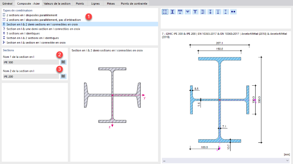The width and height of the screenshot is (293, 164).
Task: Open section library for IPE 200
Action: pos(63,76)
